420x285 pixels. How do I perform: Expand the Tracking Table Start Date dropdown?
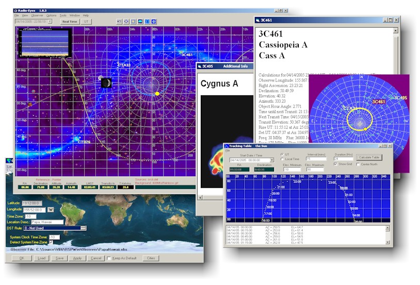pyautogui.click(x=272, y=160)
